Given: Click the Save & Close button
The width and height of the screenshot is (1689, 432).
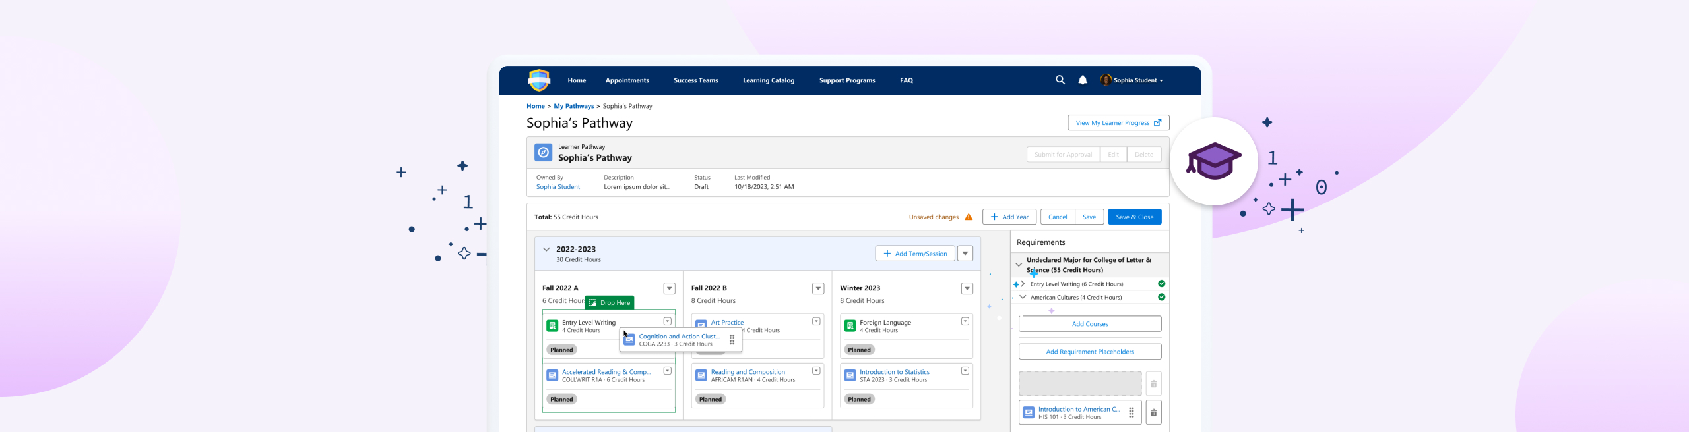Looking at the screenshot, I should tap(1134, 217).
